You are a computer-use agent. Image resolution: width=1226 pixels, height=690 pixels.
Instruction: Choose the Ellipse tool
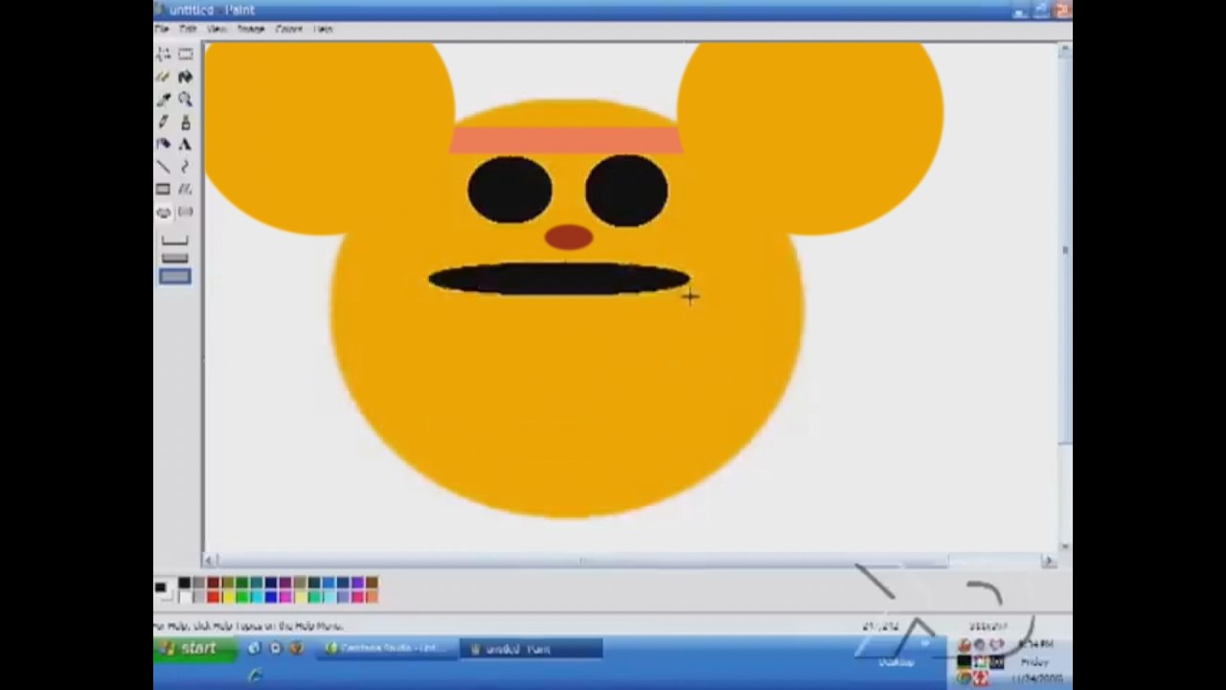coord(163,212)
